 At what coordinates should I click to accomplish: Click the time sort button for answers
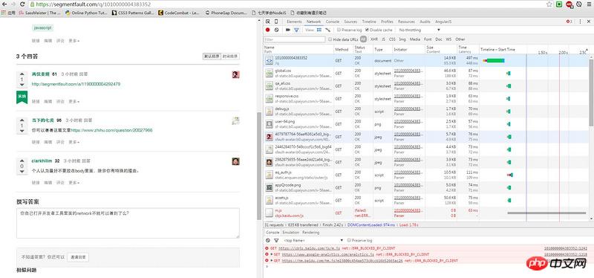click(230, 56)
